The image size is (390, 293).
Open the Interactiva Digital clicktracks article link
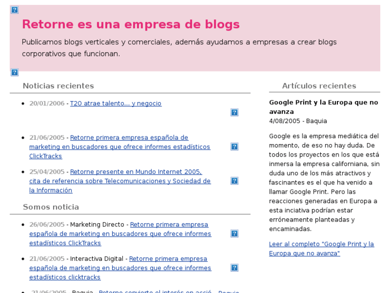point(120,268)
